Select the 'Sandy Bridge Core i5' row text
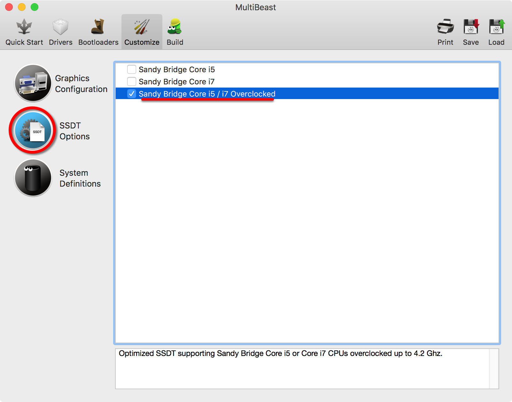The image size is (512, 402). click(177, 70)
